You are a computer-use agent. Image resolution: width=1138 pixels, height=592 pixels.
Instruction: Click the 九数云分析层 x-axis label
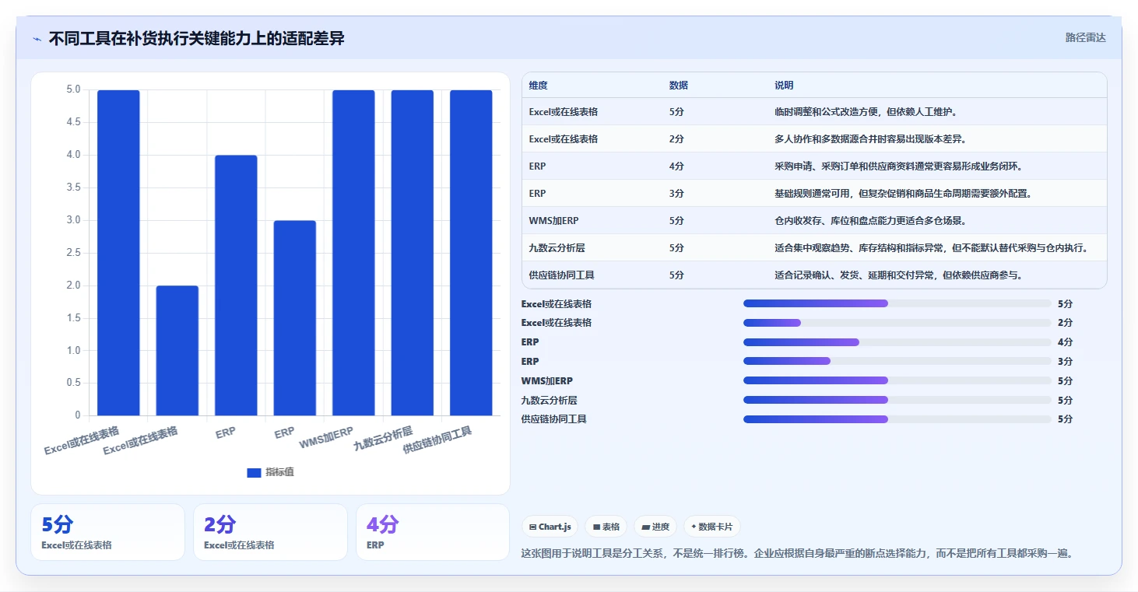(x=382, y=439)
